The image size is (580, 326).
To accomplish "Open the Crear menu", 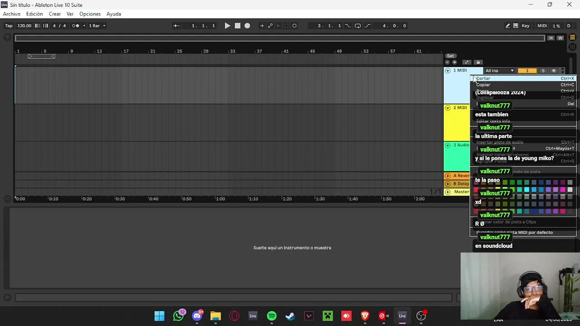I will pyautogui.click(x=55, y=14).
